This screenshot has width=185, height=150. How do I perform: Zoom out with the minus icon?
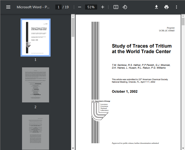click(80, 7)
